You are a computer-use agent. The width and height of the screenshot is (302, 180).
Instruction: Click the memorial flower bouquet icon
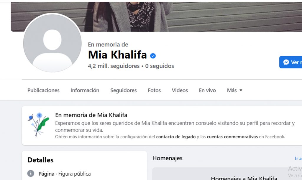click(x=39, y=124)
